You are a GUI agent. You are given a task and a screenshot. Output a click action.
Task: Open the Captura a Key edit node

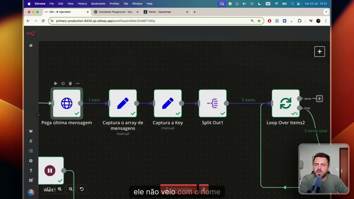coord(168,103)
